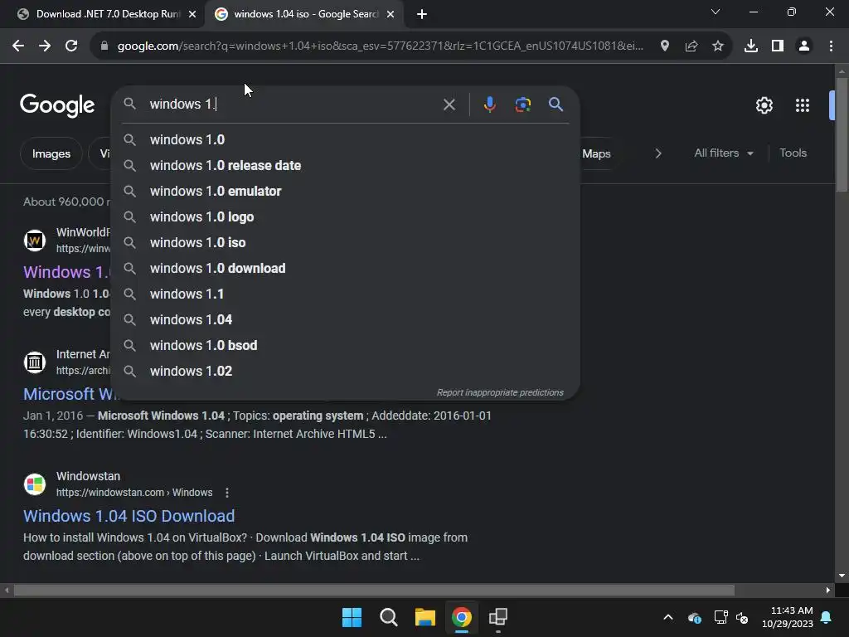Open Chrome profile avatar
The height and width of the screenshot is (637, 849).
[x=804, y=46]
